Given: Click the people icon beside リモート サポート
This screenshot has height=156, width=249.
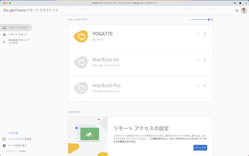Looking at the screenshot, I should point(4,35).
